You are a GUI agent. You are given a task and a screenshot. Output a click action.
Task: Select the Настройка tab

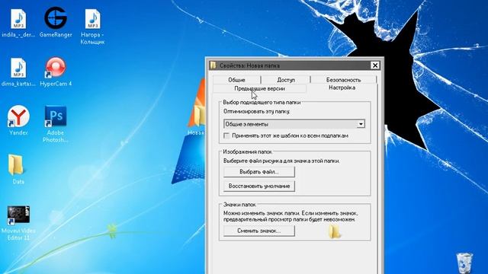tap(342, 88)
